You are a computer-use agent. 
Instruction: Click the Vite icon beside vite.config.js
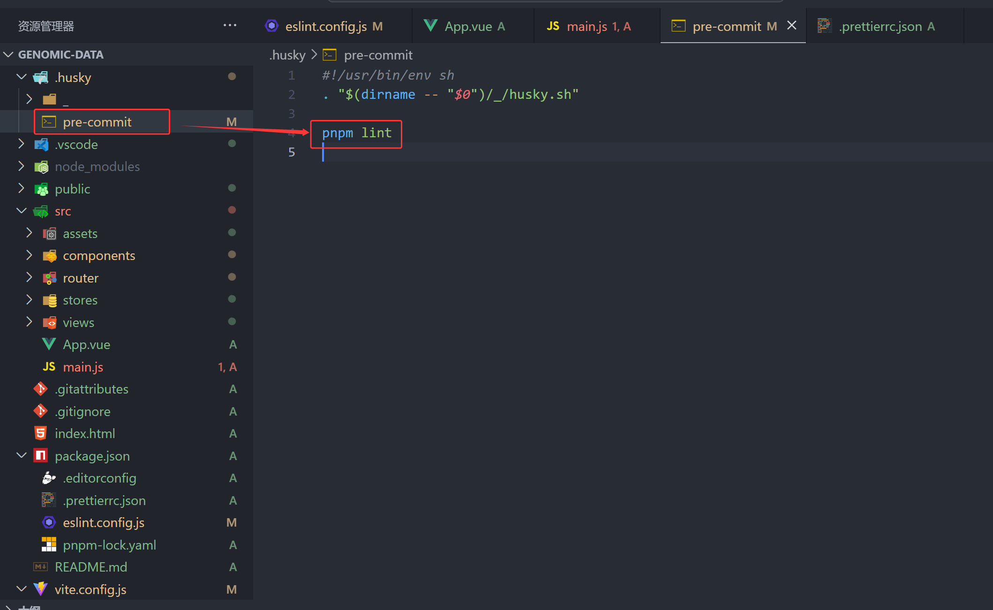click(41, 589)
